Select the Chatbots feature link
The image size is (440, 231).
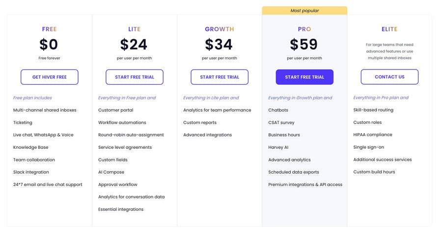pos(278,110)
